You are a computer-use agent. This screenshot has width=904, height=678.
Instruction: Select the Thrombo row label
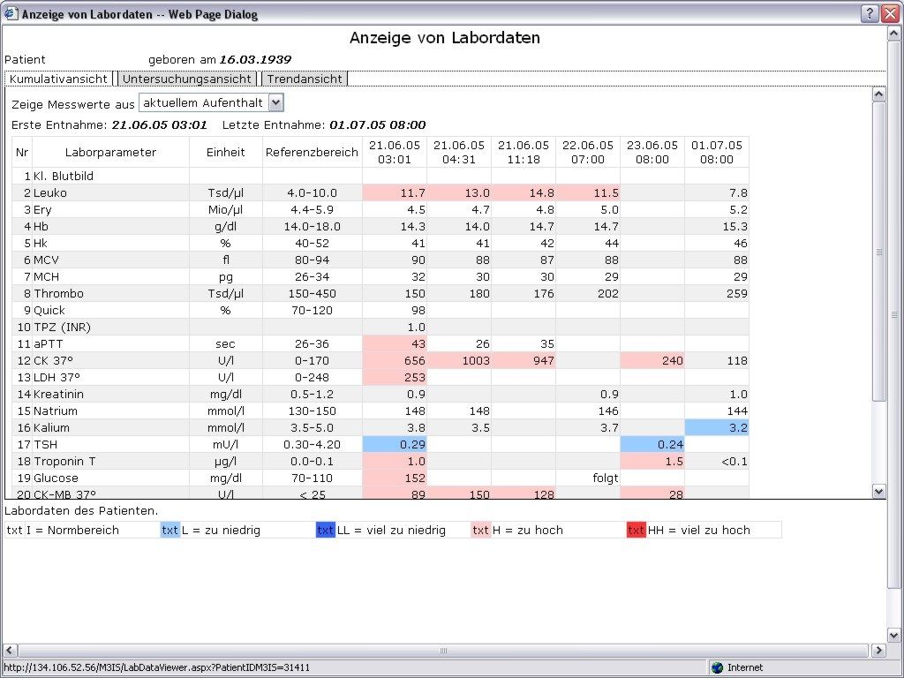(x=58, y=293)
